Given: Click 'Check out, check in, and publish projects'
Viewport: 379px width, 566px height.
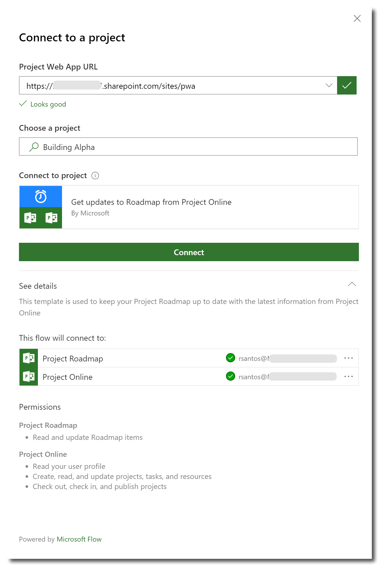Looking at the screenshot, I should pos(100,486).
